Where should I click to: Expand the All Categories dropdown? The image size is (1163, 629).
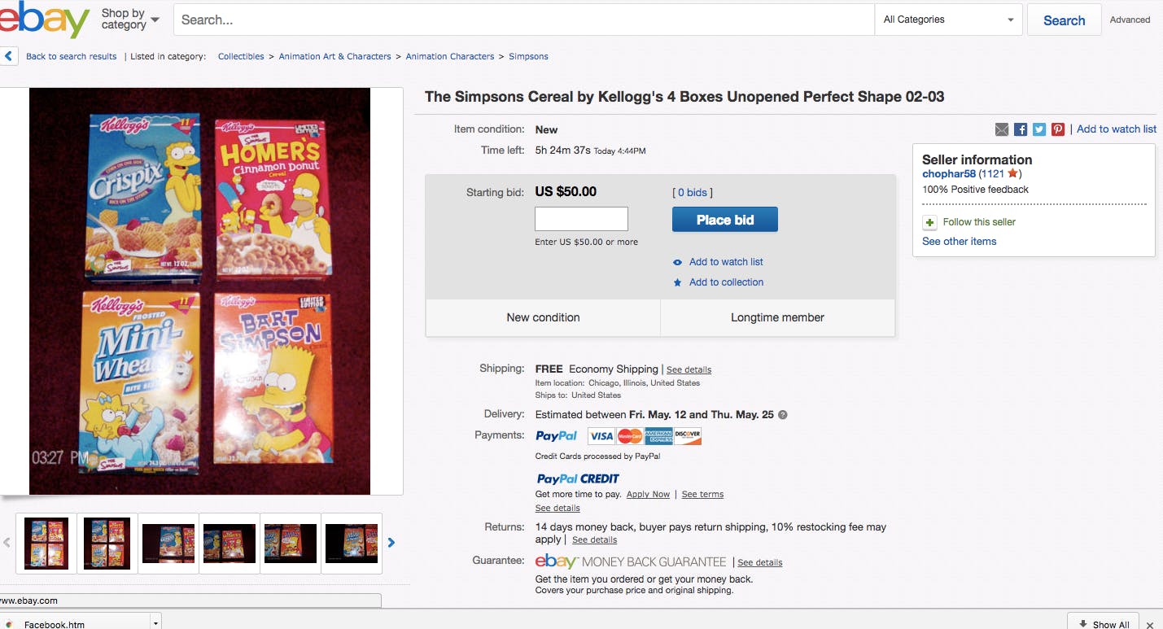948,20
